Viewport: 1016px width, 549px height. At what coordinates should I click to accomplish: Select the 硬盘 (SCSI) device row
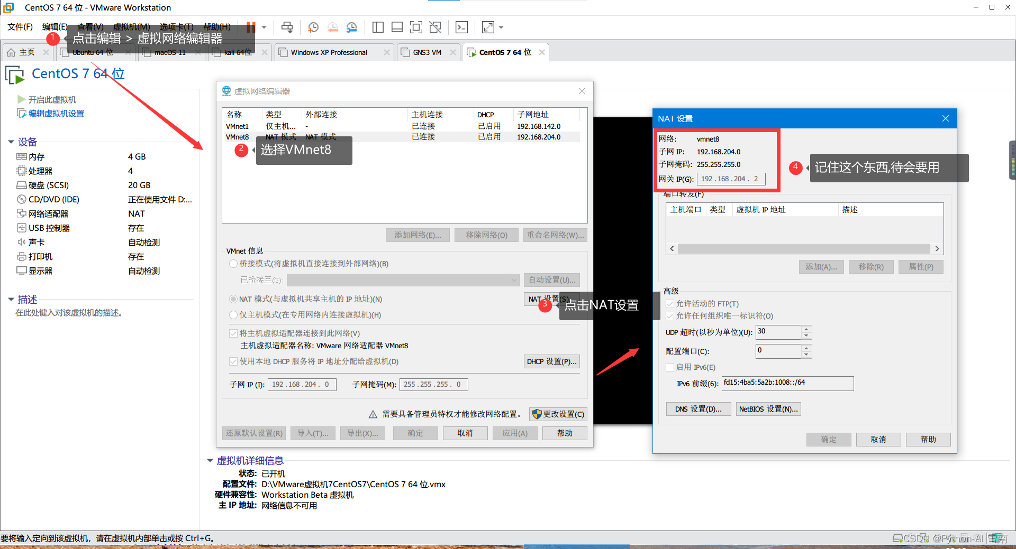103,185
